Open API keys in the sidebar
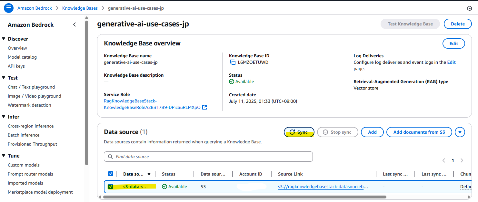This screenshot has height=202, width=478. click(x=16, y=66)
